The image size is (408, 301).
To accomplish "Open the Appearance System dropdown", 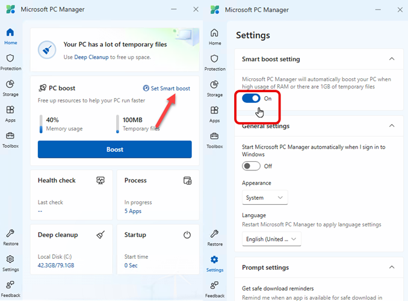I will 265,197.
